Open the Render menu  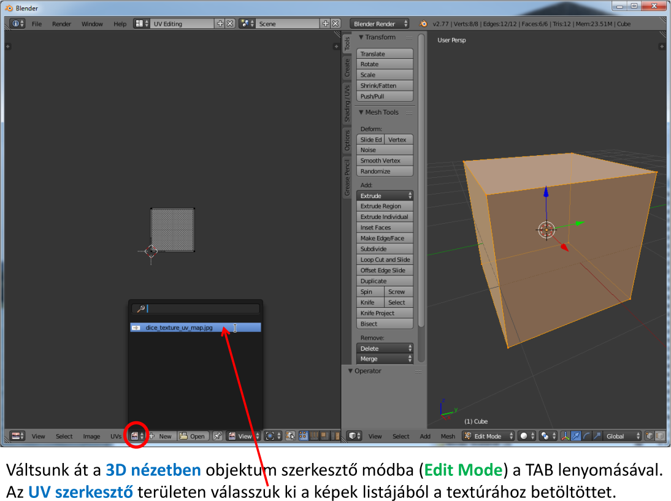pos(61,24)
